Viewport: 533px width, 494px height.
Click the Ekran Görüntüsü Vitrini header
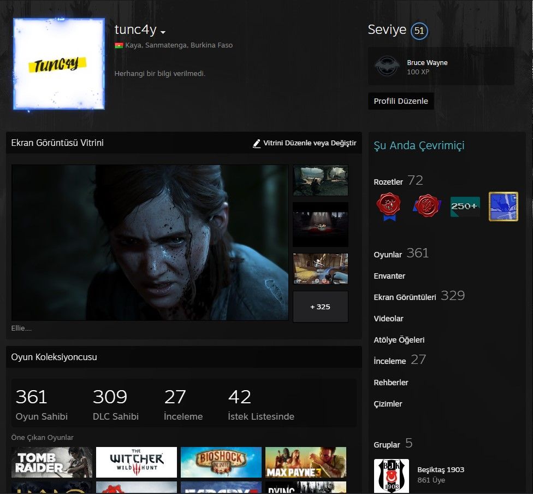tap(57, 143)
